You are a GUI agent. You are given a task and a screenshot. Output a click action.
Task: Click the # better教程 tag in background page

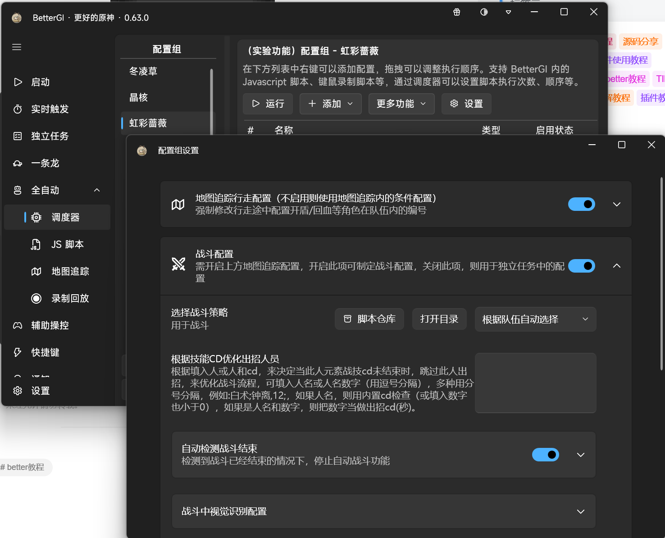[23, 467]
